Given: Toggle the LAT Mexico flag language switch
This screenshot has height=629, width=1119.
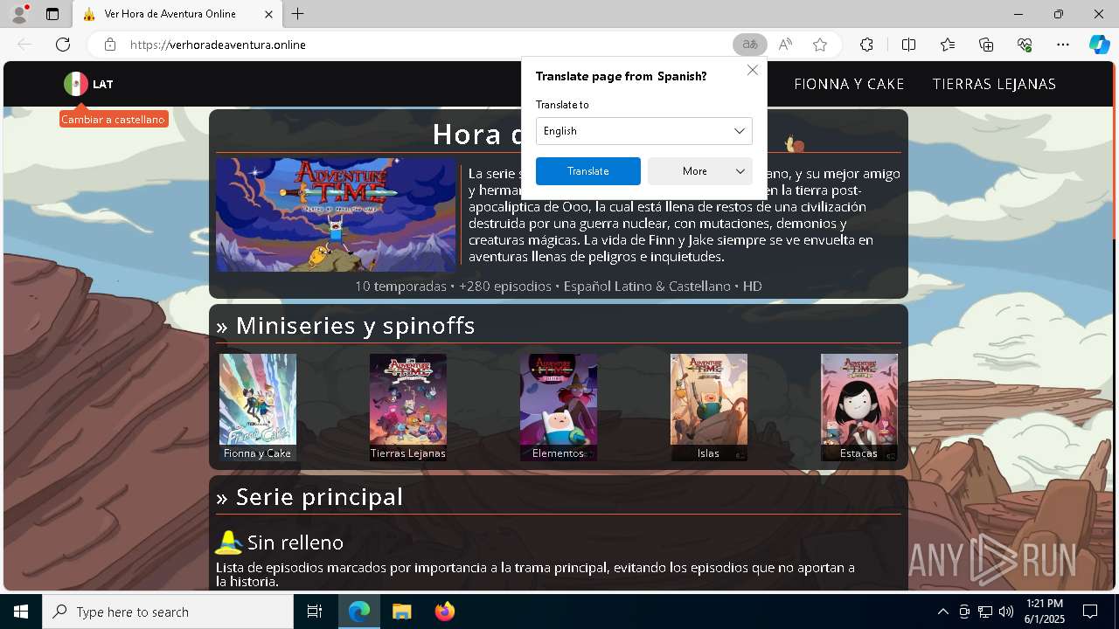Looking at the screenshot, I should [x=88, y=84].
